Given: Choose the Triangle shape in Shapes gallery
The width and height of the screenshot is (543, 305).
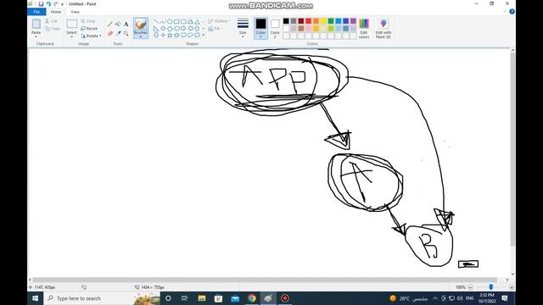Looking at the screenshot, I should (x=197, y=22).
